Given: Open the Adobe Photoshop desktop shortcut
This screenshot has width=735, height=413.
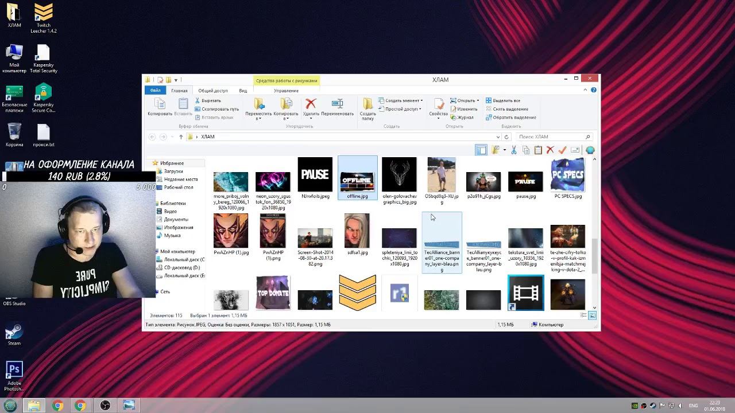Looking at the screenshot, I should click(x=14, y=376).
